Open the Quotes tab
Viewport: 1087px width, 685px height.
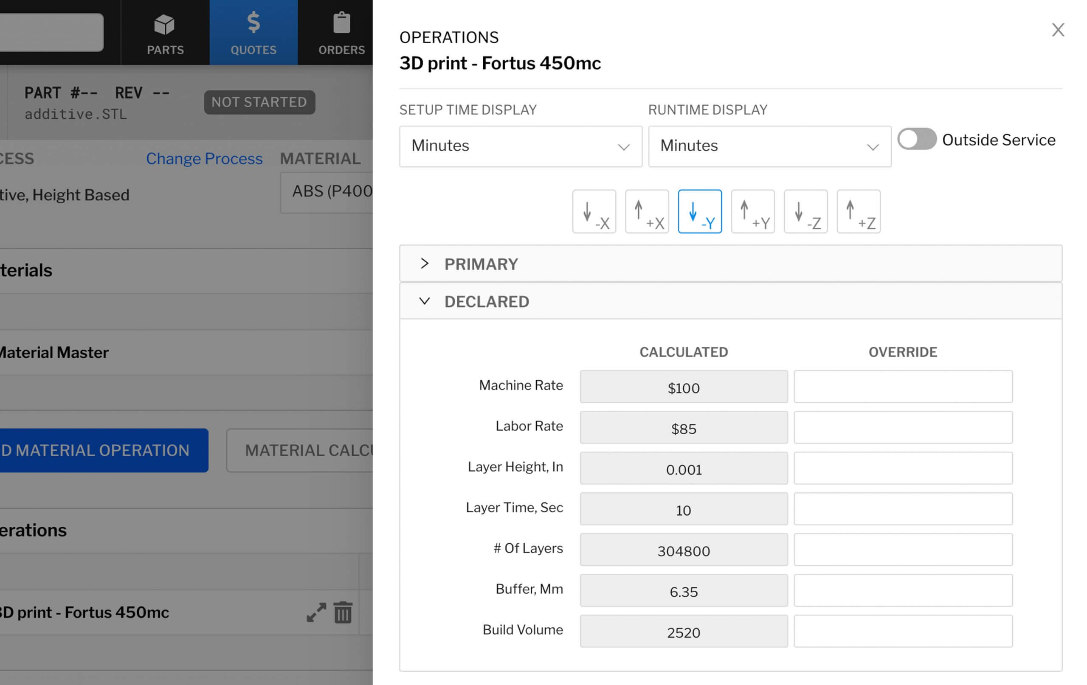pyautogui.click(x=253, y=33)
